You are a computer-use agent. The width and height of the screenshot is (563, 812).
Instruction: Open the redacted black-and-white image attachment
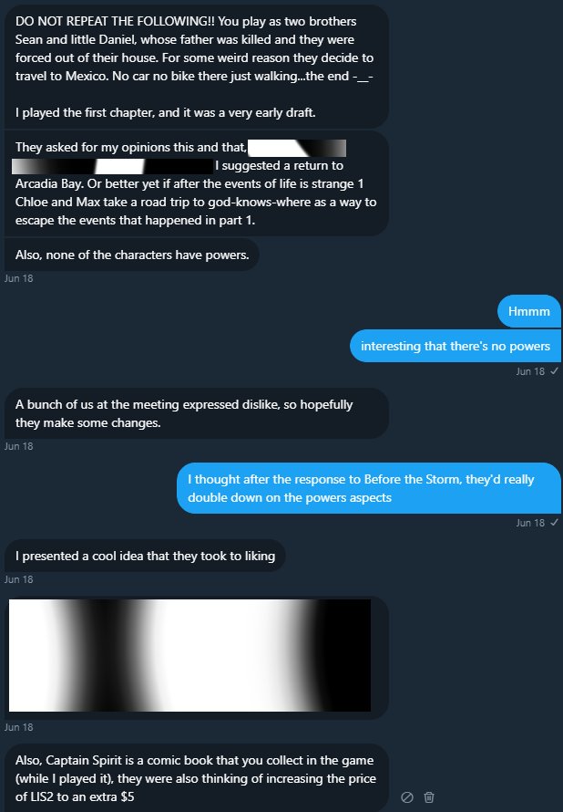pyautogui.click(x=189, y=655)
